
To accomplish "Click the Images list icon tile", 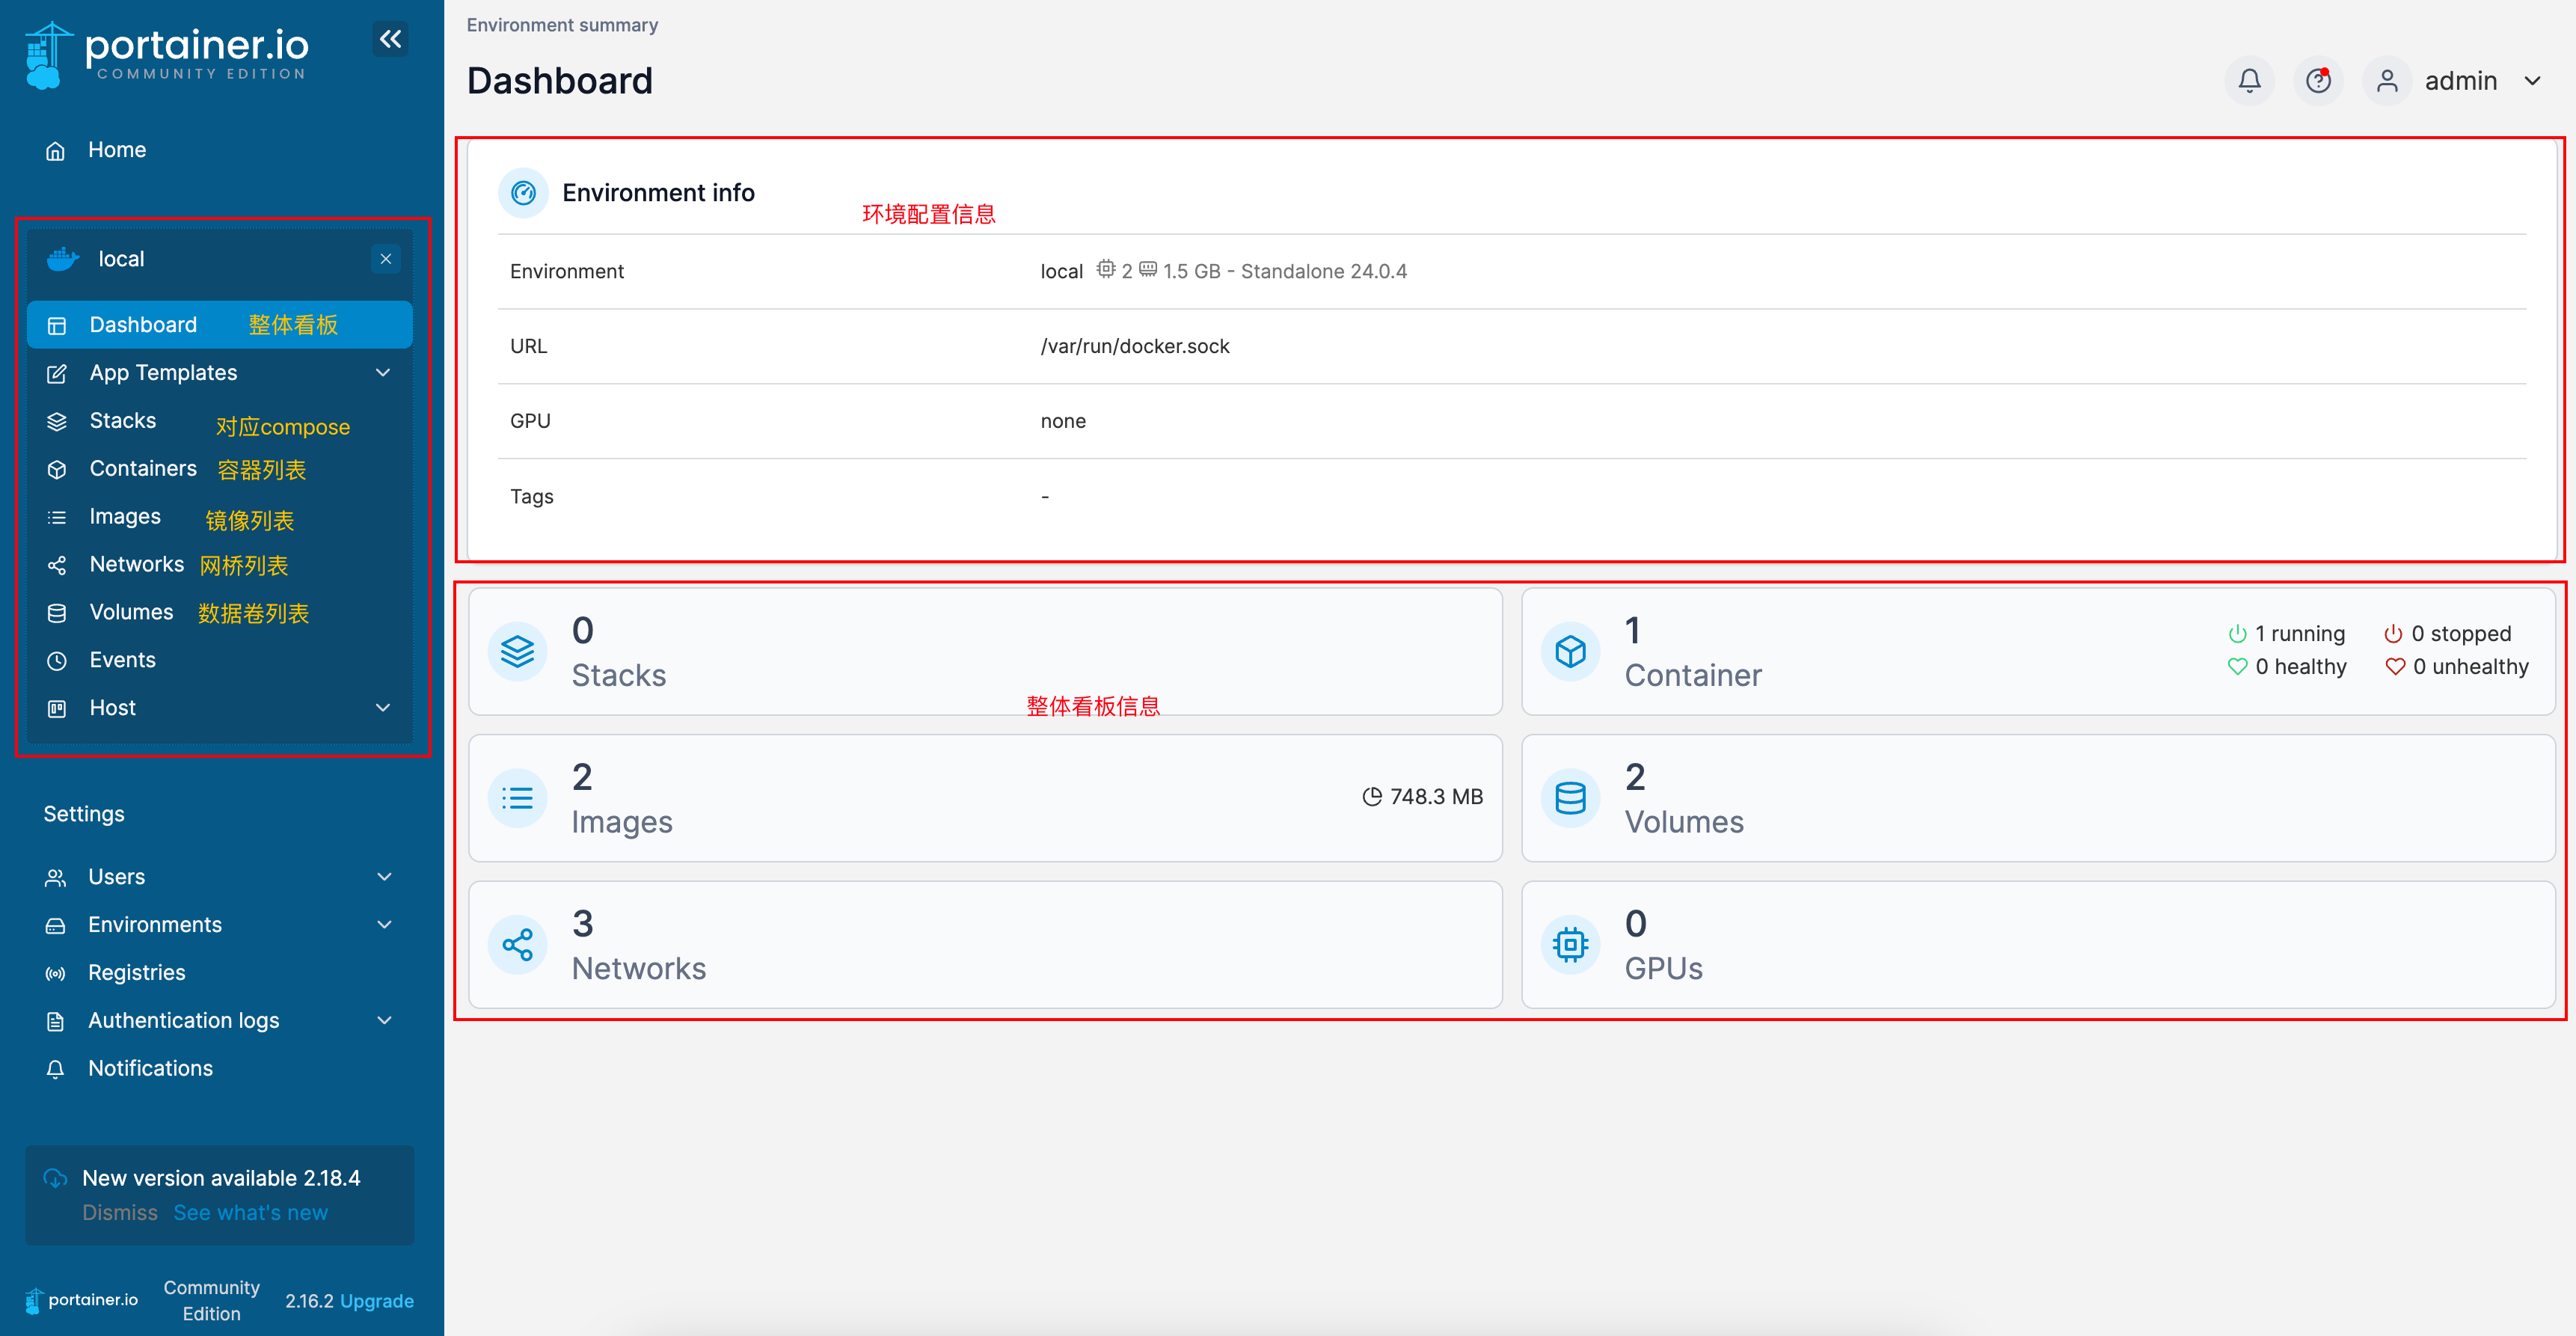I will pos(517,798).
